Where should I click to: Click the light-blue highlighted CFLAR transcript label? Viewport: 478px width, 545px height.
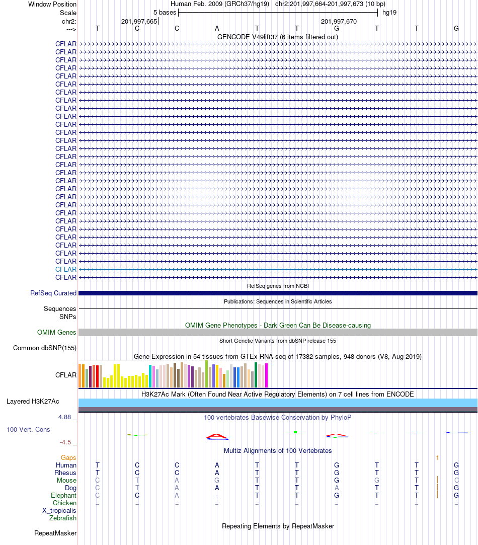pos(66,269)
